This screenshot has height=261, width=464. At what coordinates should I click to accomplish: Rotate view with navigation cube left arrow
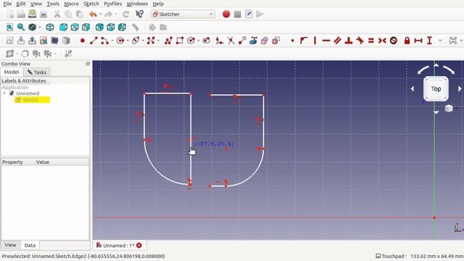tap(413, 88)
